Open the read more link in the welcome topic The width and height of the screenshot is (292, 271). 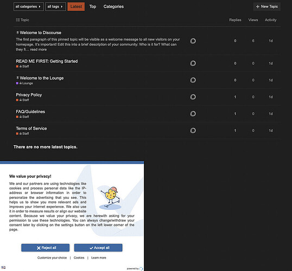pos(39,49)
